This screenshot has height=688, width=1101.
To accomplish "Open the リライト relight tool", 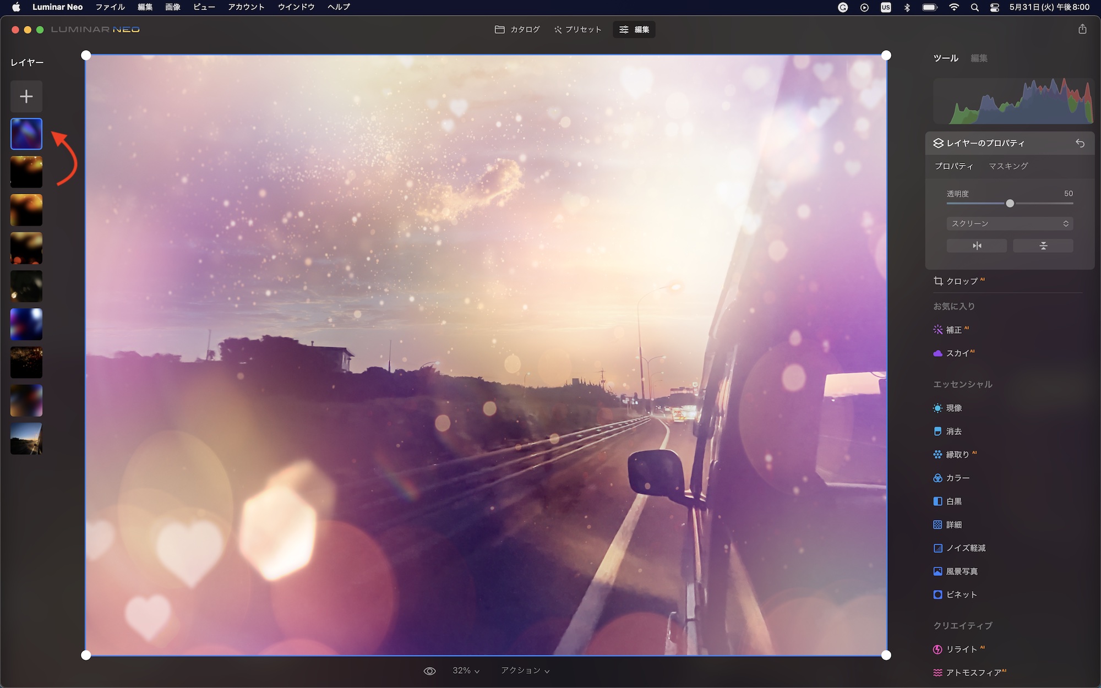I will pyautogui.click(x=961, y=649).
